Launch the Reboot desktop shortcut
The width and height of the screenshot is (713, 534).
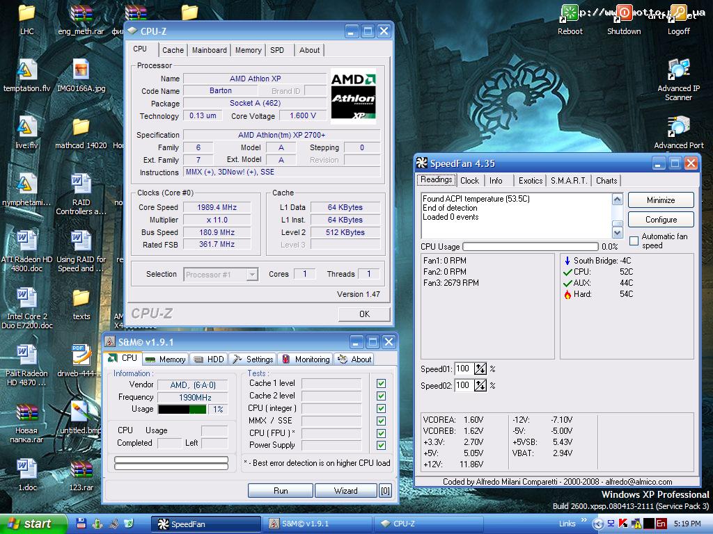570,19
